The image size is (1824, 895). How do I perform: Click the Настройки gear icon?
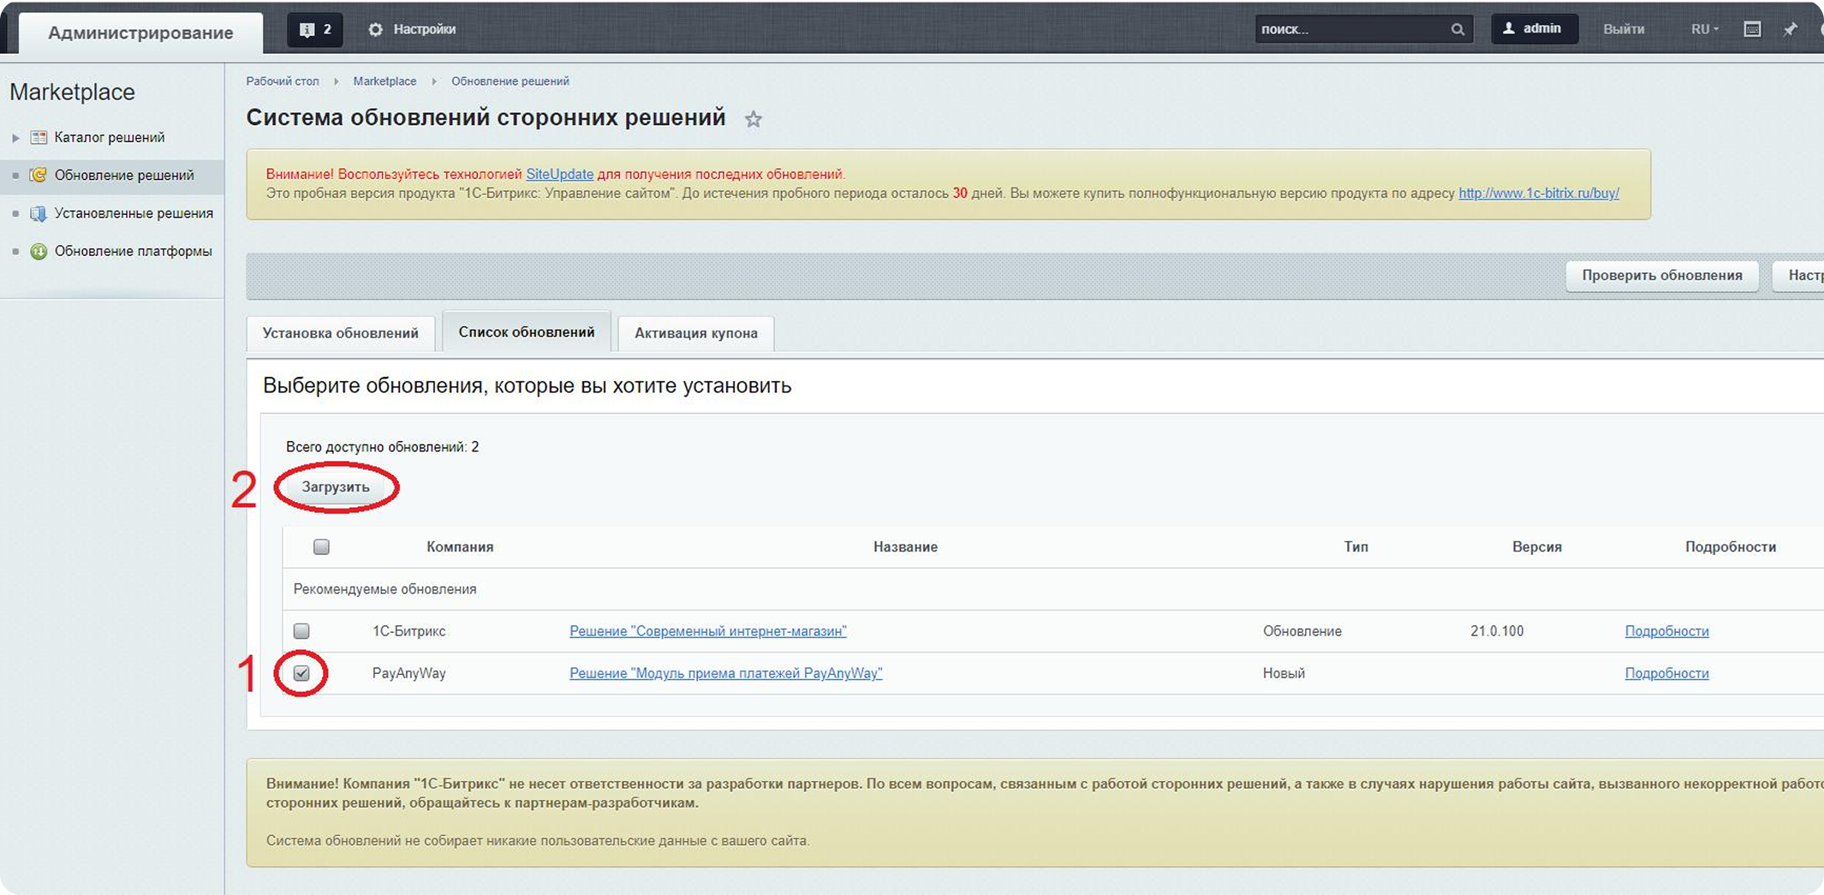pos(375,29)
